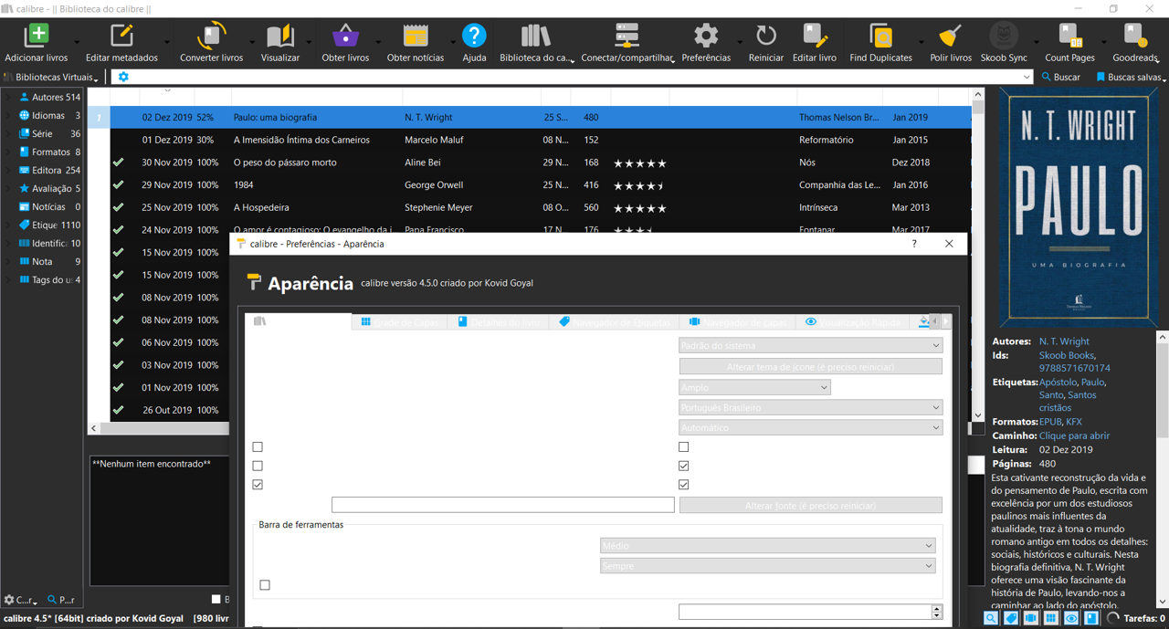Open the Médio icon size dropdown
1169x629 pixels.
[768, 546]
